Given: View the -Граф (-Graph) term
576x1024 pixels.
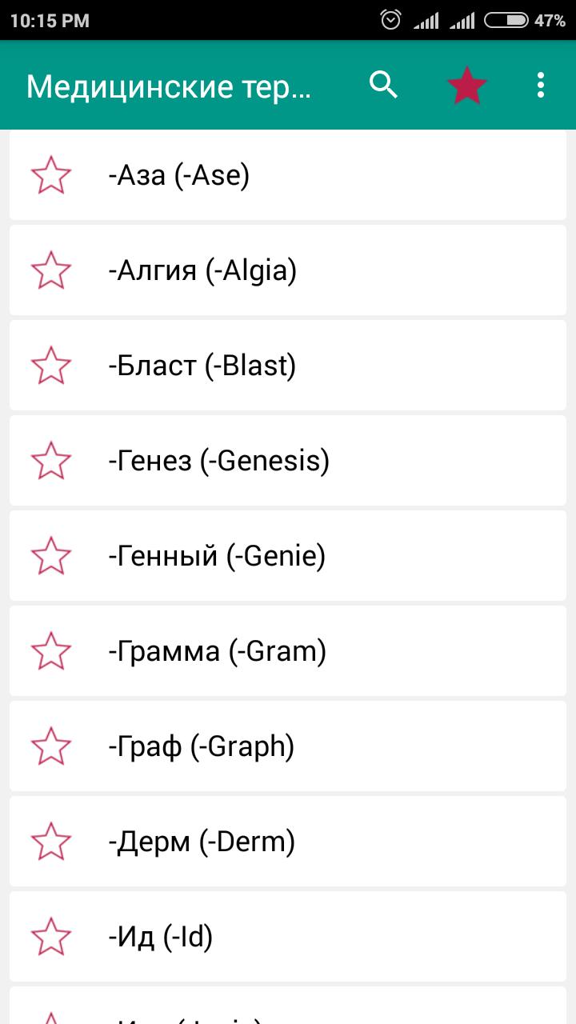Looking at the screenshot, I should coord(320,746).
